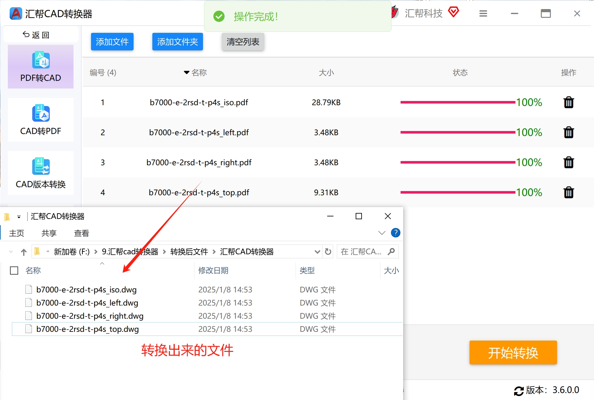Open Explorer help question mark
This screenshot has height=400, width=594.
pos(396,233)
